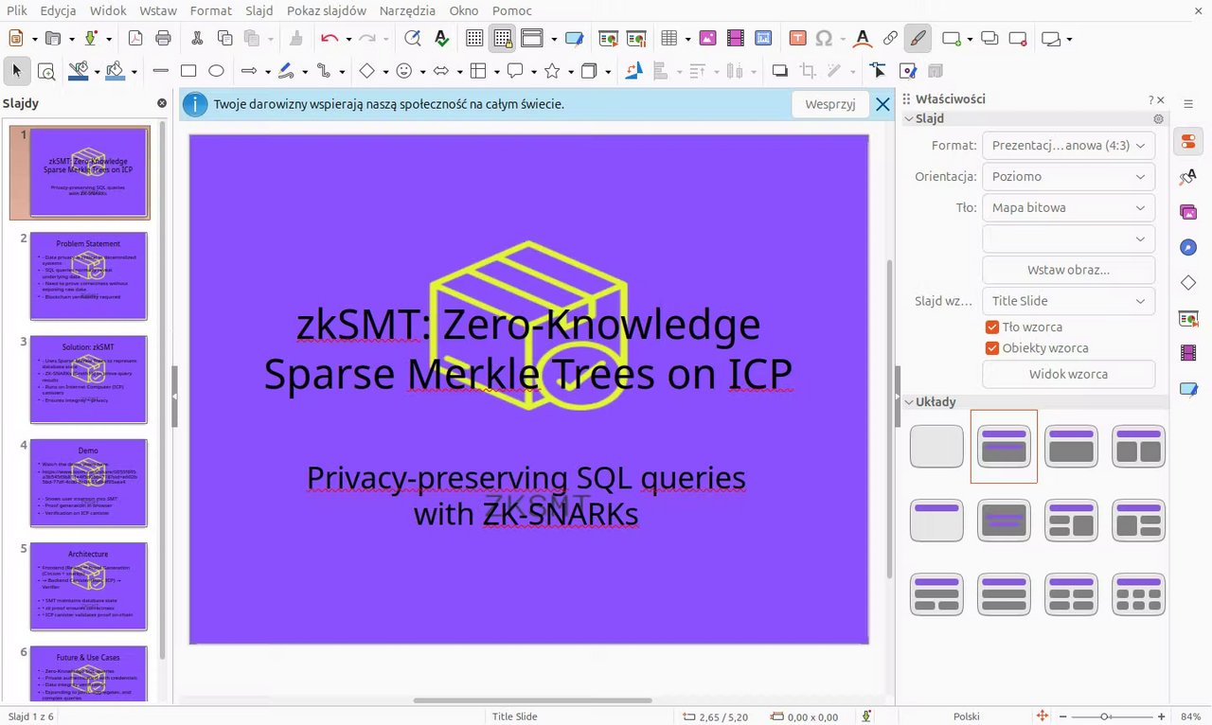This screenshot has width=1212, height=725.
Task: Click the Insert Text Box icon
Action: click(x=798, y=39)
